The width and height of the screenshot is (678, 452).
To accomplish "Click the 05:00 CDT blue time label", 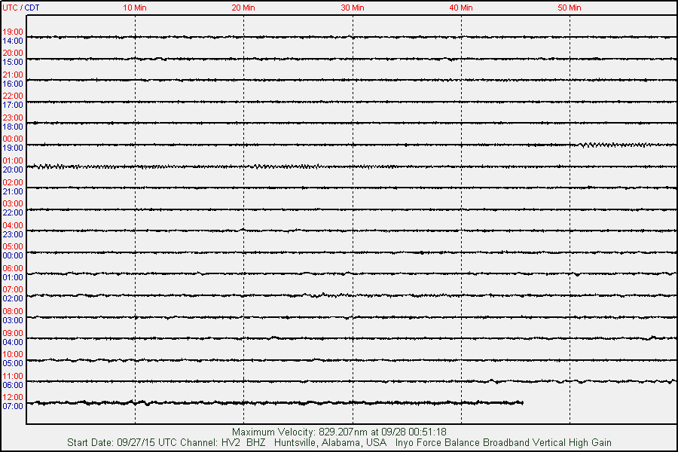I will 13,363.
